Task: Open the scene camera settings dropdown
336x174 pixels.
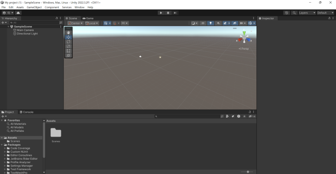Action: pos(243,23)
